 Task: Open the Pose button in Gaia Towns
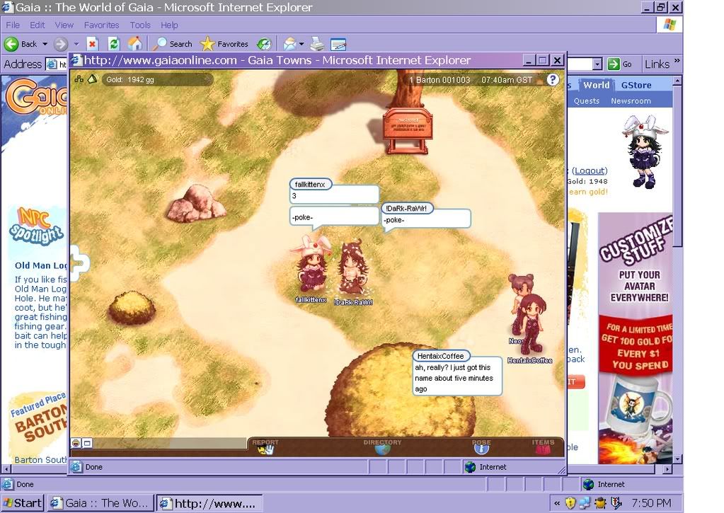point(481,446)
